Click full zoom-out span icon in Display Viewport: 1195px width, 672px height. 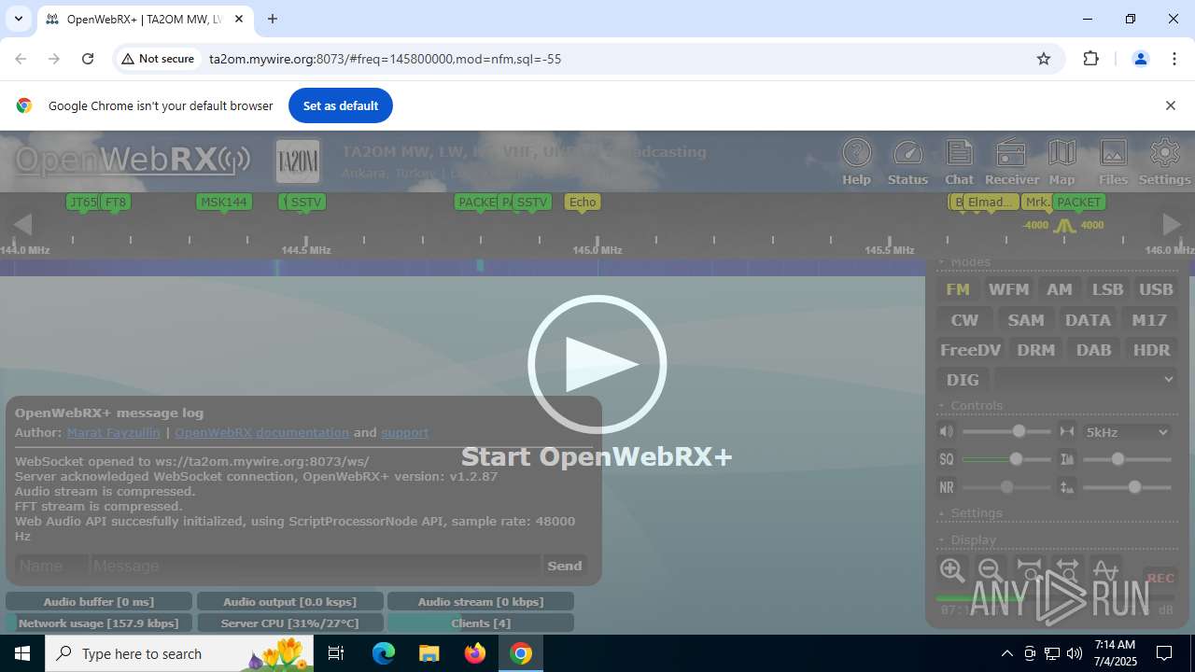pyautogui.click(x=1067, y=570)
